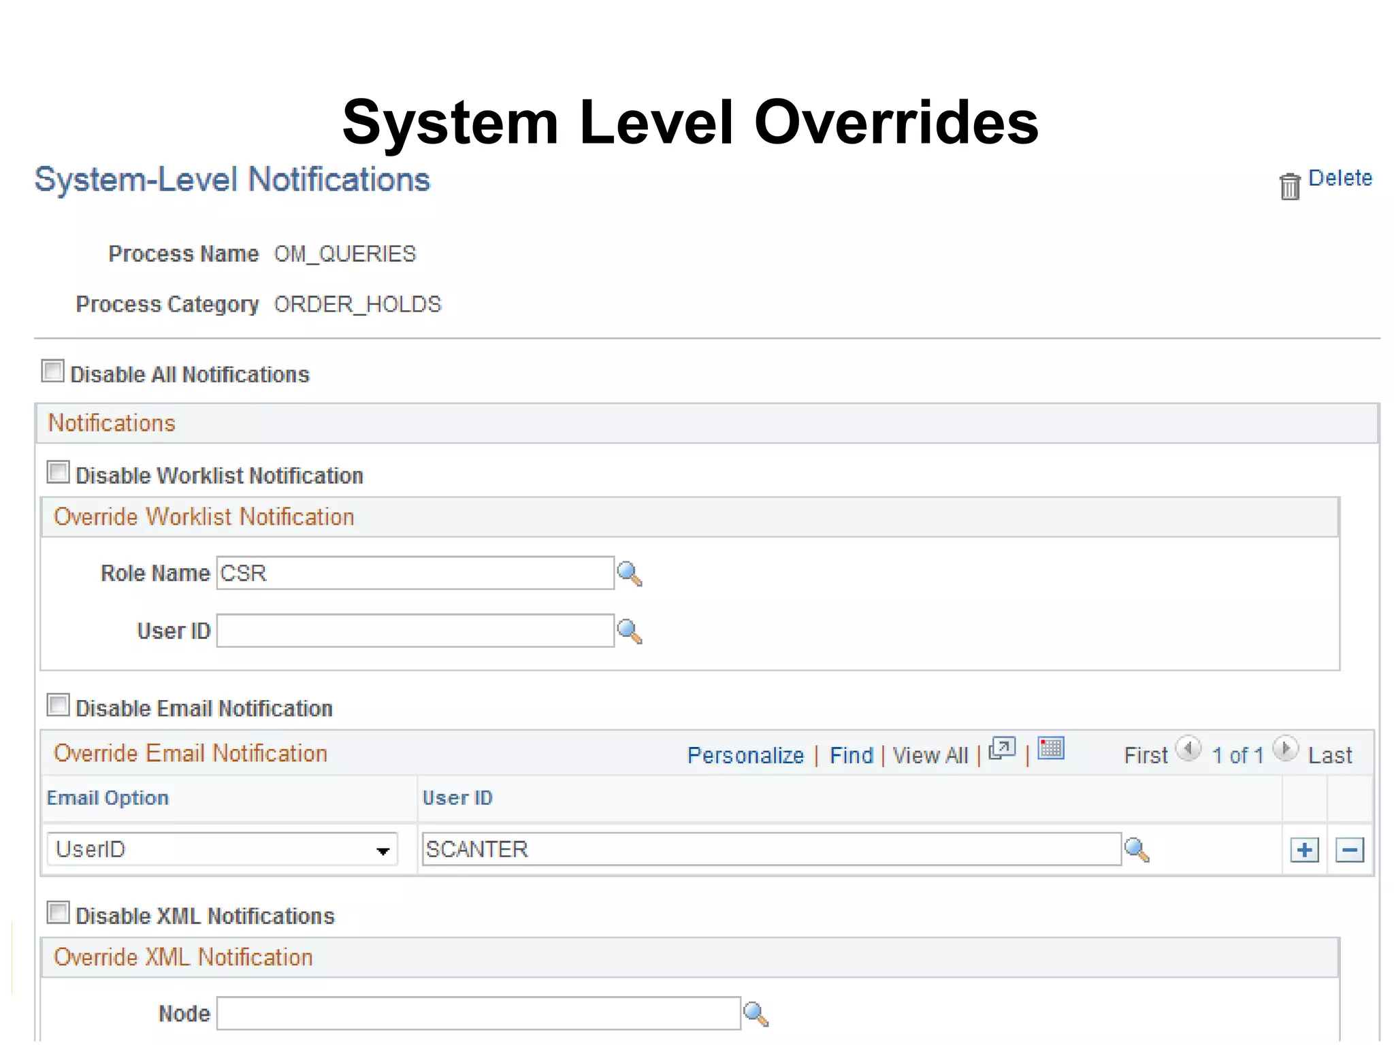Click next row arrow icon
The width and height of the screenshot is (1394, 1045).
pos(1286,749)
